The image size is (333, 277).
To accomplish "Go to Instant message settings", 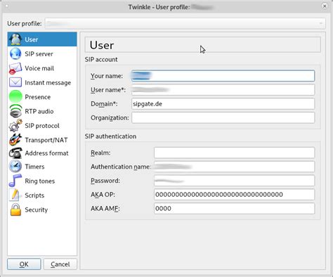I will pos(42,82).
